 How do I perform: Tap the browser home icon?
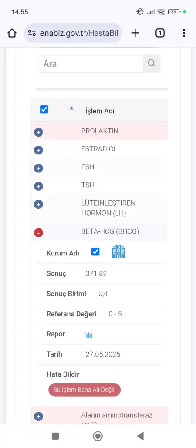[x=12, y=33]
